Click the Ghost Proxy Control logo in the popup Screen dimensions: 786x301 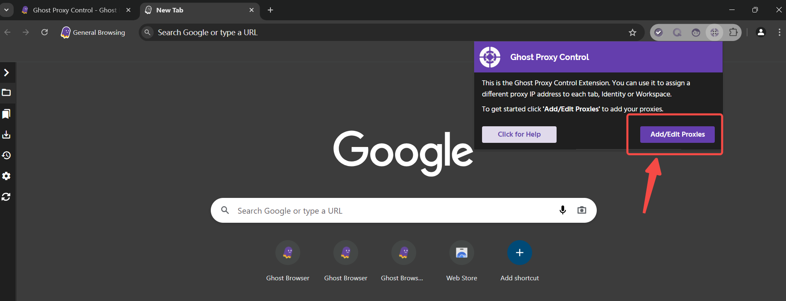[x=490, y=57]
